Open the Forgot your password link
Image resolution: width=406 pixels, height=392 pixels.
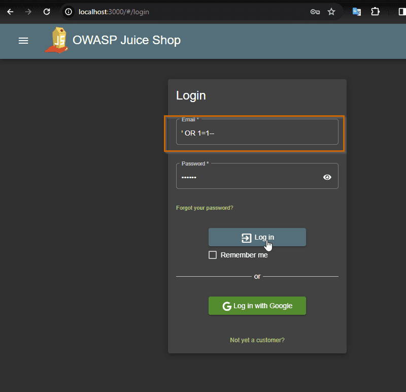point(205,208)
